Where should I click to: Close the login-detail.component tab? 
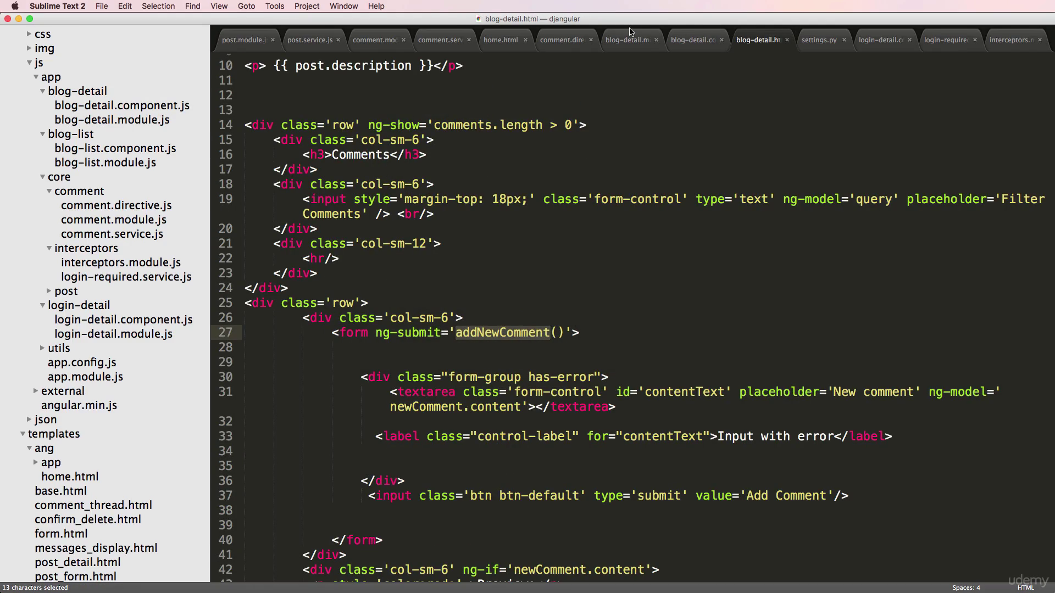coord(909,40)
